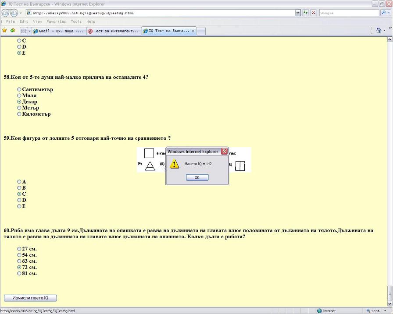The width and height of the screenshot is (393, 314).
Task: Click the triangle figure (A) in question 59
Action: click(x=150, y=166)
